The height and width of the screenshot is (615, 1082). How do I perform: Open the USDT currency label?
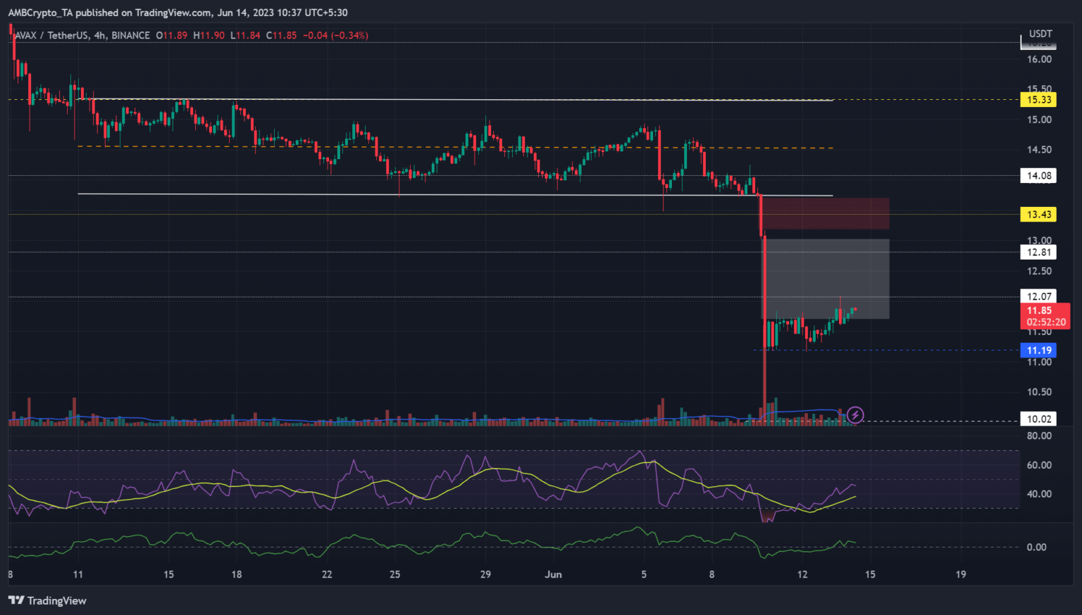click(1040, 34)
